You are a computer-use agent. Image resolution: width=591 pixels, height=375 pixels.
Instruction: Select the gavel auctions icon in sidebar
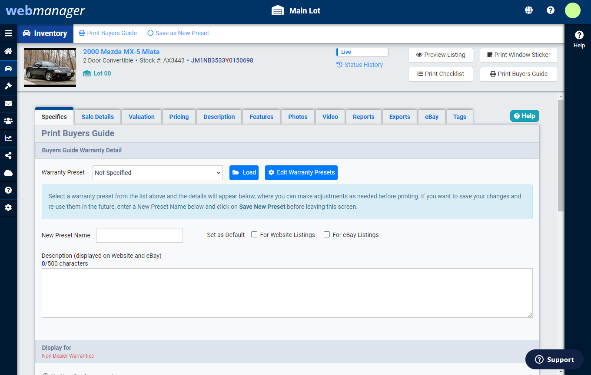8,86
